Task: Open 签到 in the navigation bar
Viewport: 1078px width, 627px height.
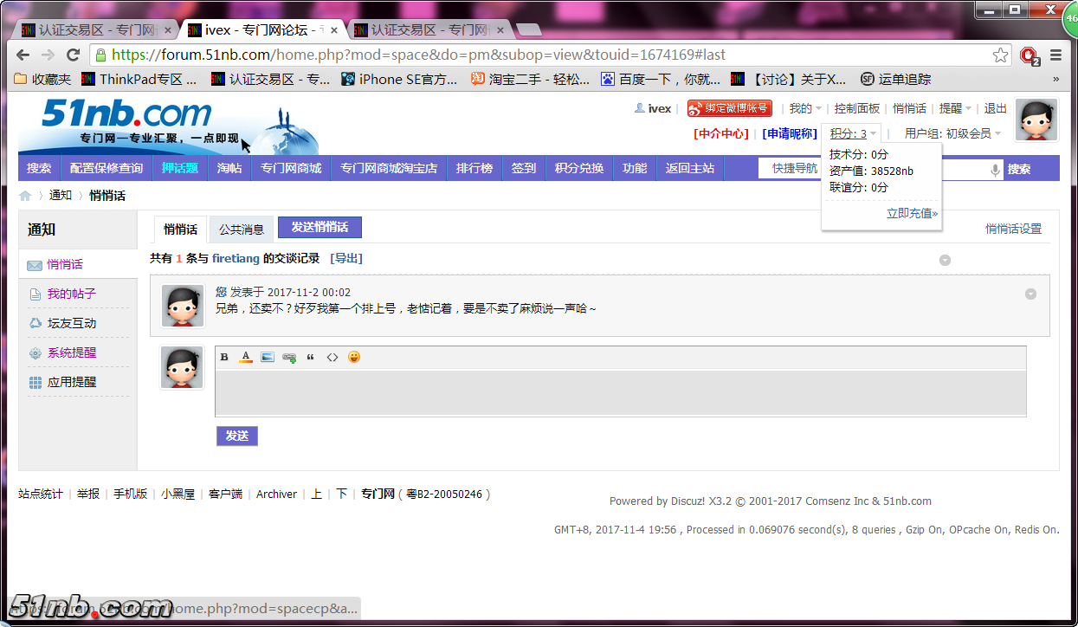Action: pyautogui.click(x=524, y=168)
